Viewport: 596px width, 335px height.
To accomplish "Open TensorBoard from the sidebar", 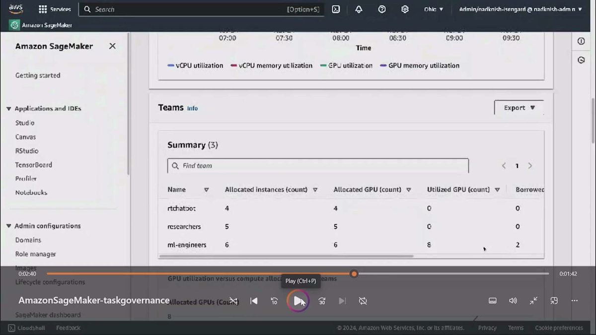I will (x=34, y=165).
